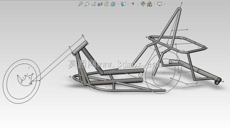Expand the View Settings dropdown arrow
Screen dimensions: 230x129
tap(164, 4)
